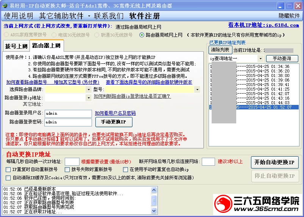Switch to the 路由器上网 tab
The width and height of the screenshot is (304, 217).
[x=47, y=46]
